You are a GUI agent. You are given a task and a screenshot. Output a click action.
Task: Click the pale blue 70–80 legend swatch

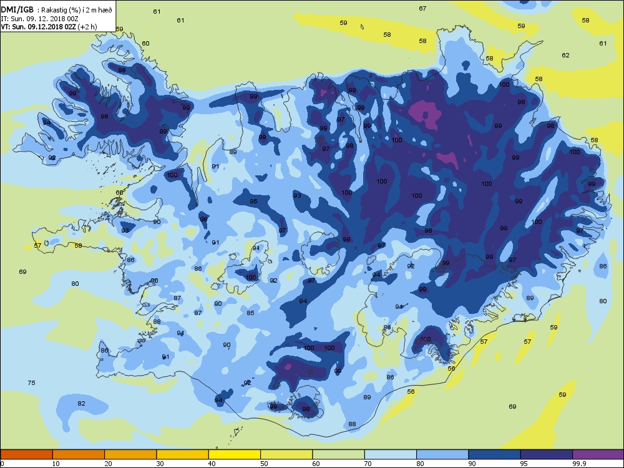pos(391,454)
